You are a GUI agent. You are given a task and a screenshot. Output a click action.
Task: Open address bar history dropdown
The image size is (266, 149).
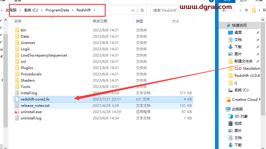coord(133,10)
